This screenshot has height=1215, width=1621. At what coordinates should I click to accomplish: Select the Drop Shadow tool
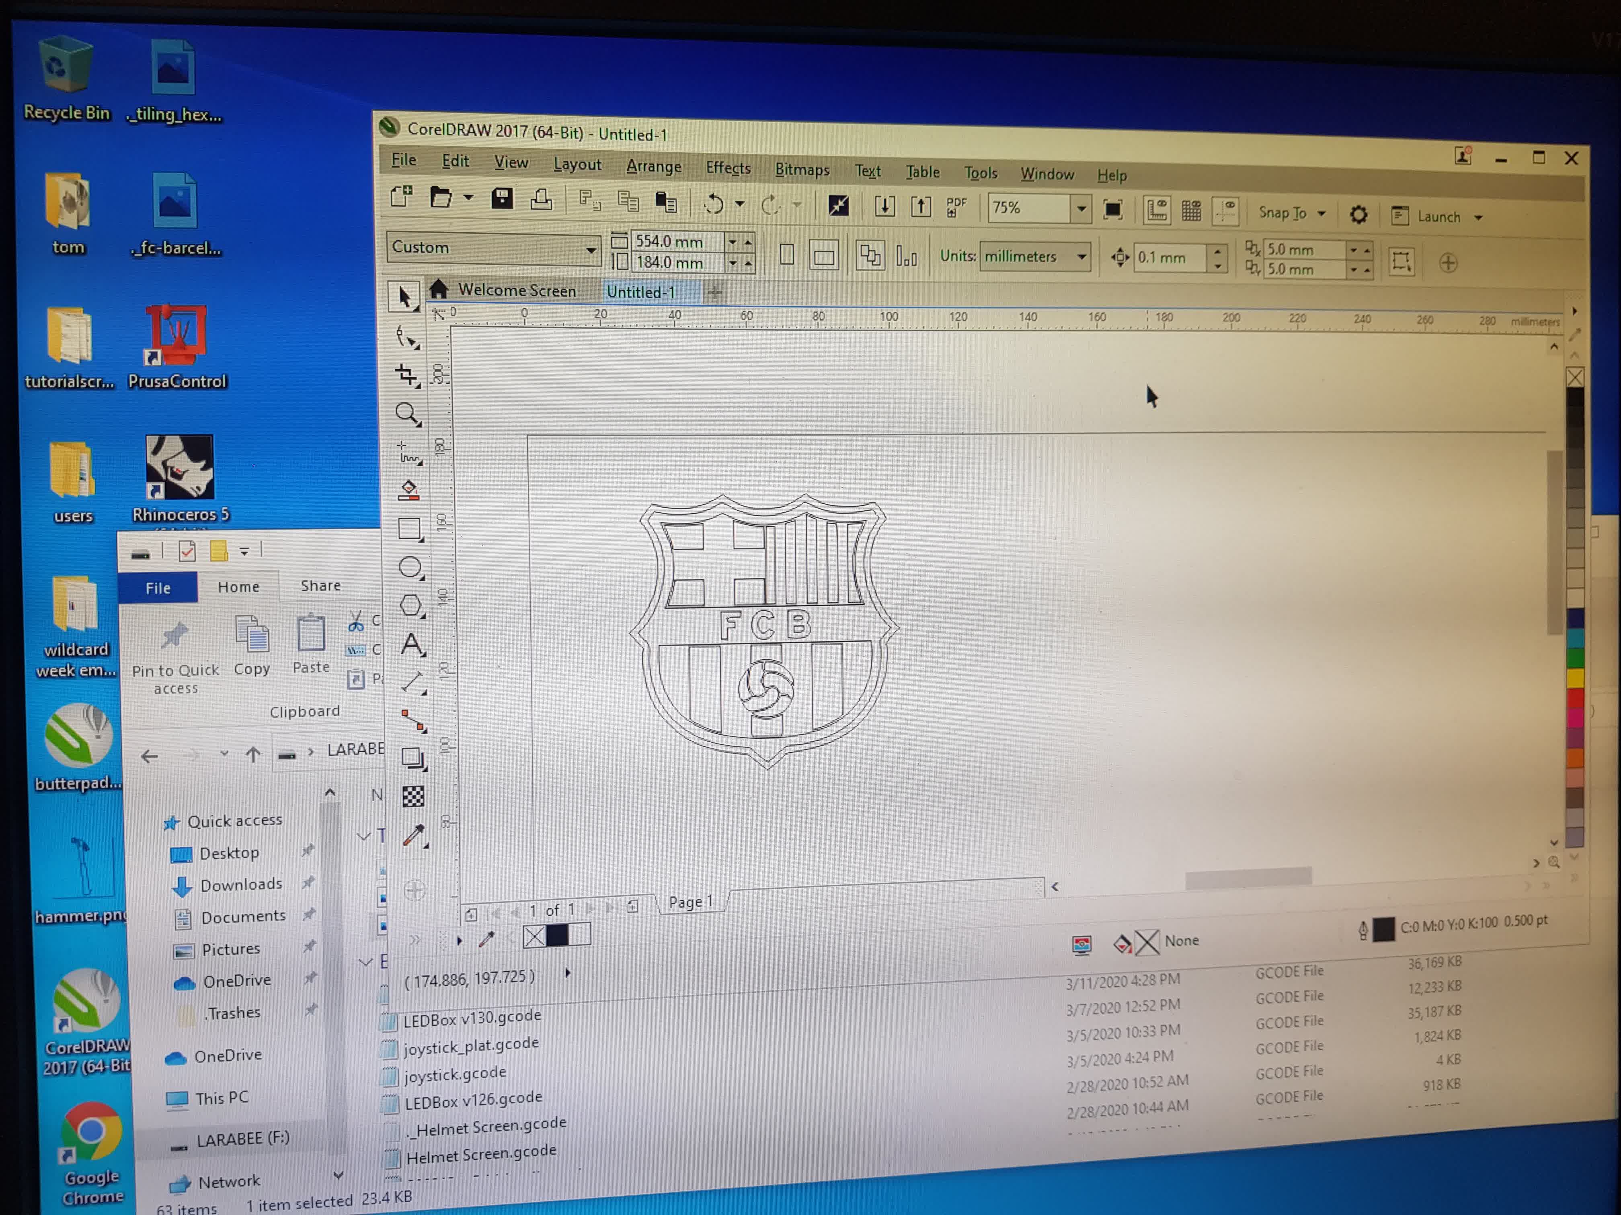tap(413, 758)
